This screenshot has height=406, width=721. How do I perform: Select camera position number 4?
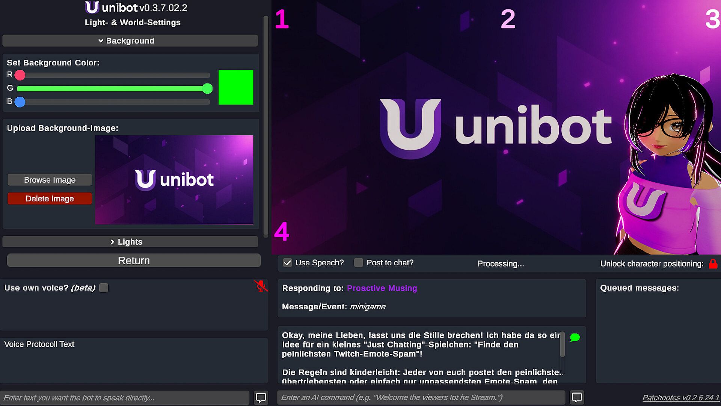[x=282, y=231]
